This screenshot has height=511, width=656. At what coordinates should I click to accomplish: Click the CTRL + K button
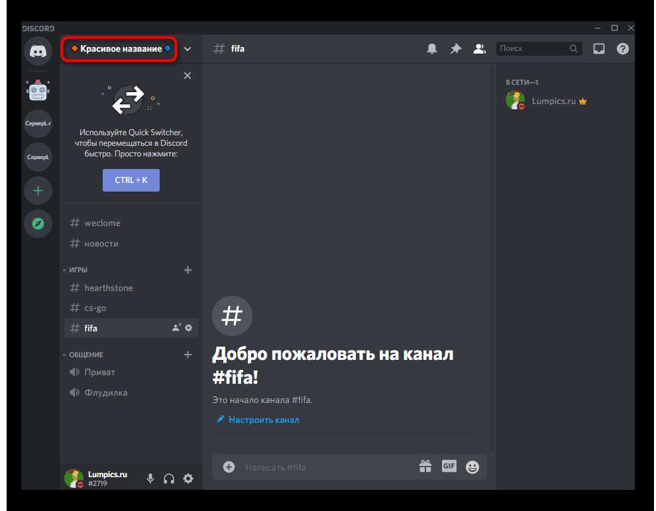pyautogui.click(x=131, y=180)
